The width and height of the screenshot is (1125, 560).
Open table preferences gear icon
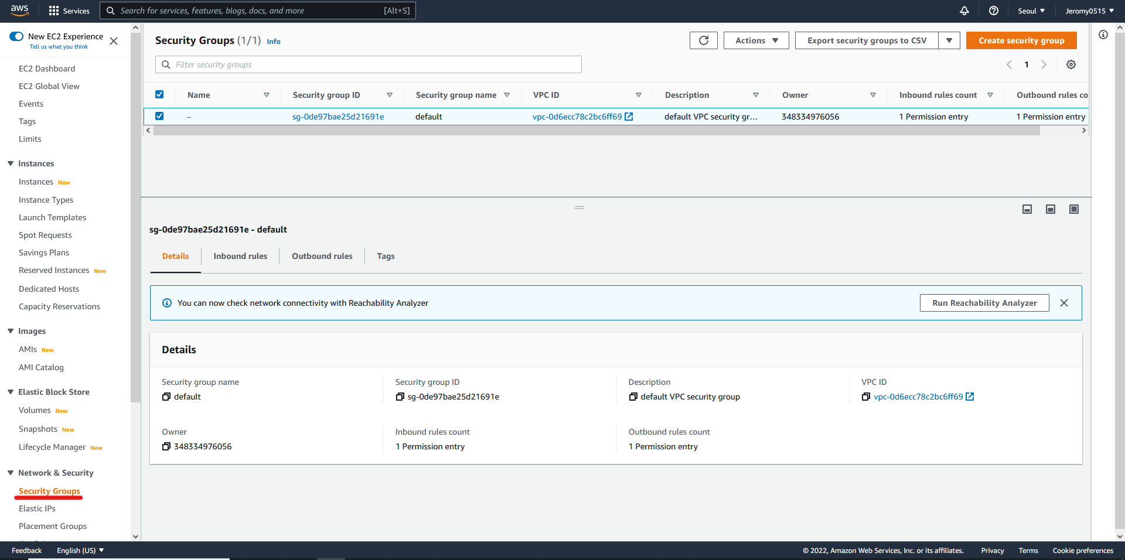point(1071,64)
